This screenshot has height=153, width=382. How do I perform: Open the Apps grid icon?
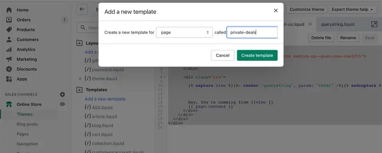click(9, 79)
